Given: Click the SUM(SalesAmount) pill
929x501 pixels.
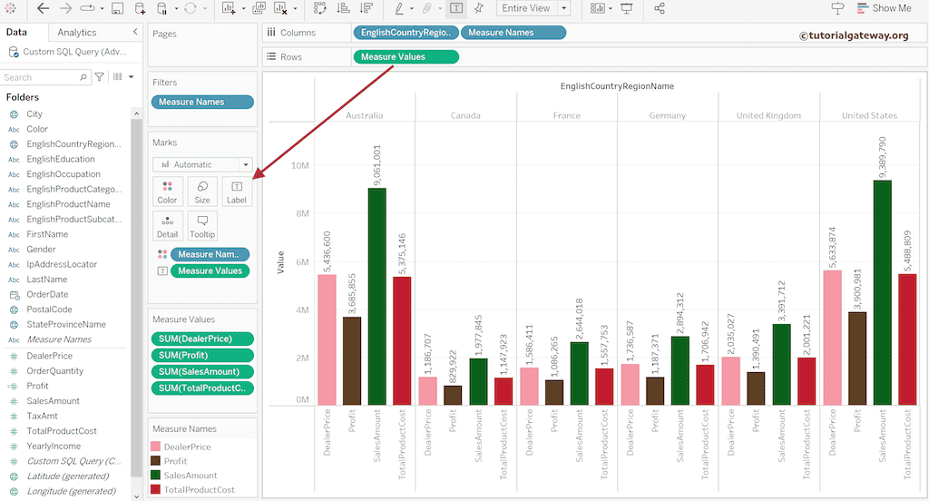Looking at the screenshot, I should (202, 372).
